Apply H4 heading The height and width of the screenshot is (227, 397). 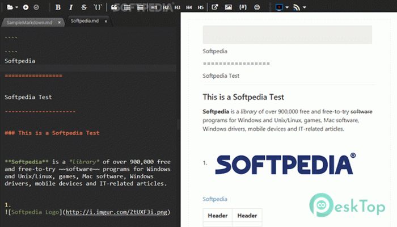[189, 7]
